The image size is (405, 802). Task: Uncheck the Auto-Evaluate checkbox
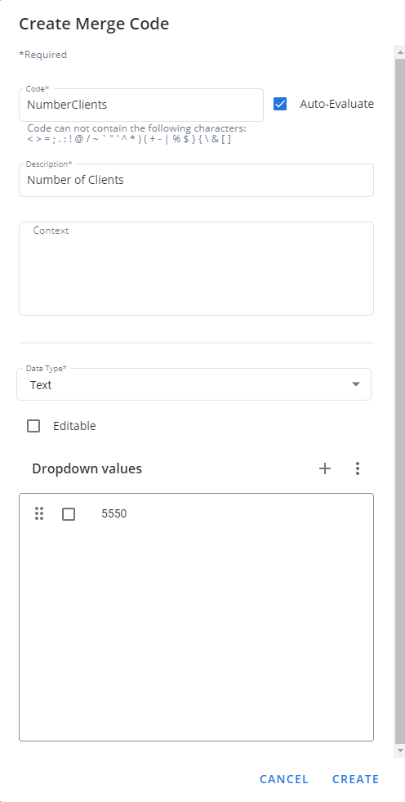click(280, 104)
